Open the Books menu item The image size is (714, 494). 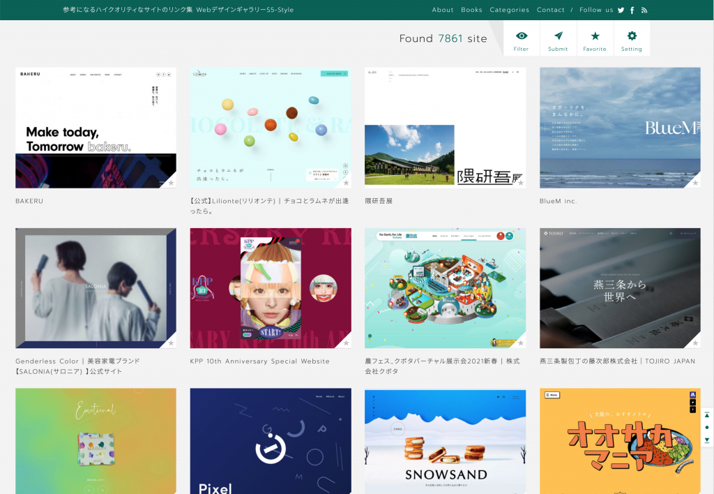(471, 10)
